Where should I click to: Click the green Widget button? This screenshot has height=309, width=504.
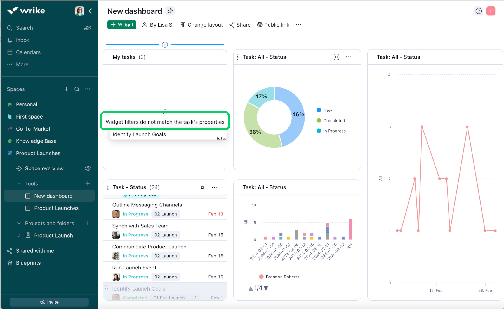tap(122, 25)
